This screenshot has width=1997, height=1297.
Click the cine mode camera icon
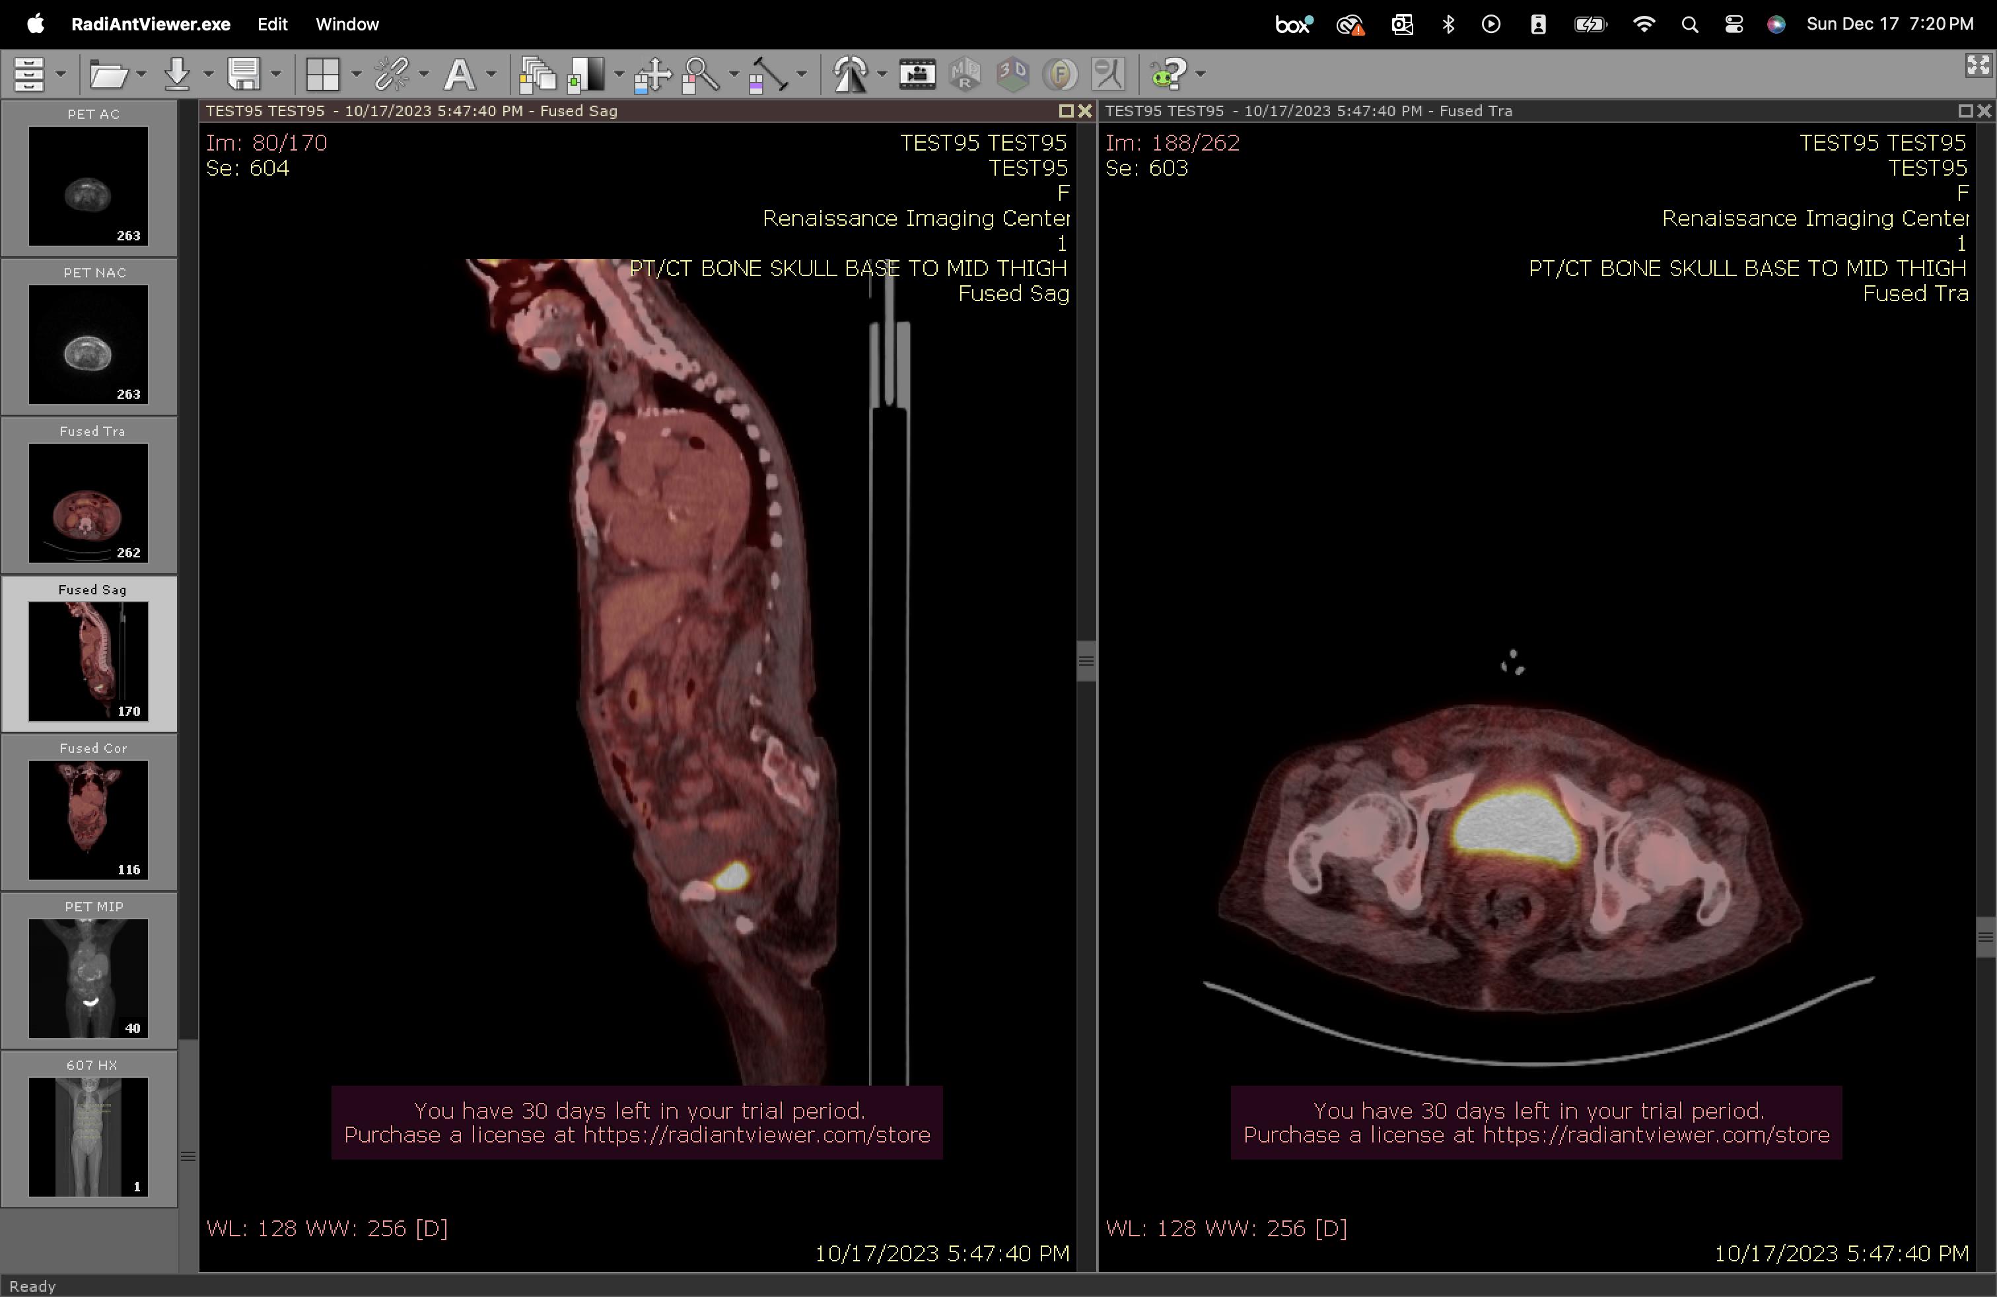(917, 74)
